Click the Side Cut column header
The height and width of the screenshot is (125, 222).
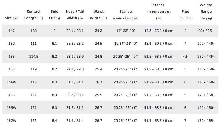[54, 15]
